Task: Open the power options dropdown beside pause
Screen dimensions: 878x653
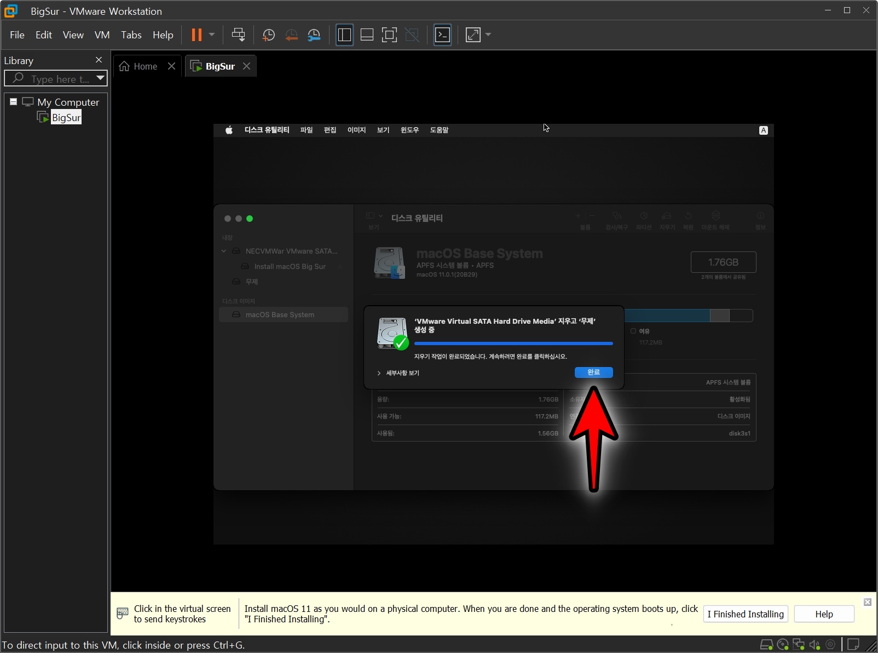Action: 212,35
